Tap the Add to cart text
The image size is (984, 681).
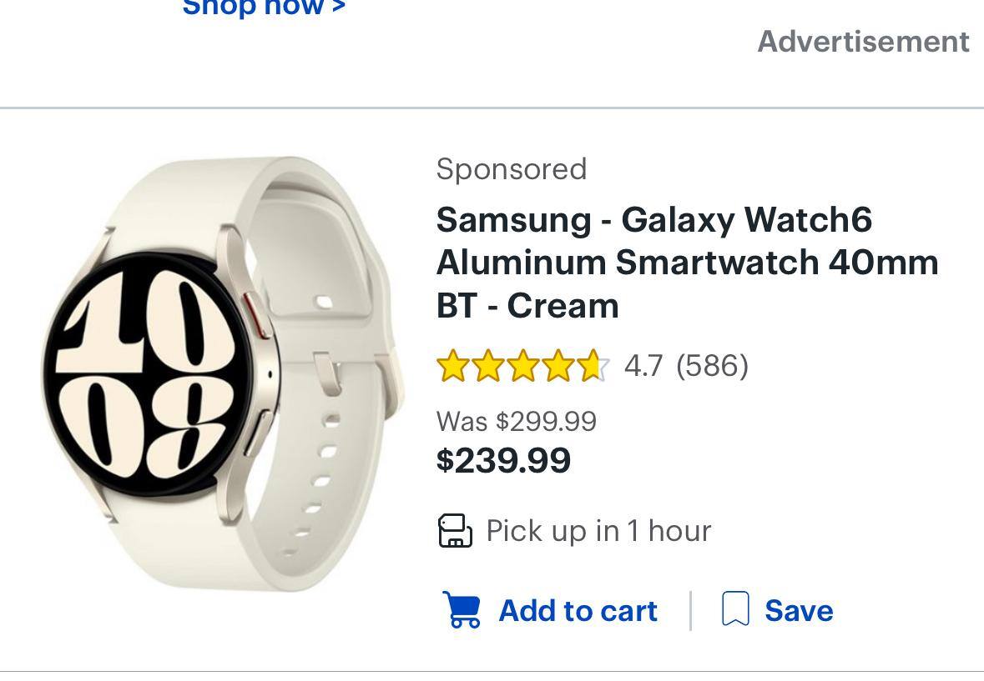[578, 611]
